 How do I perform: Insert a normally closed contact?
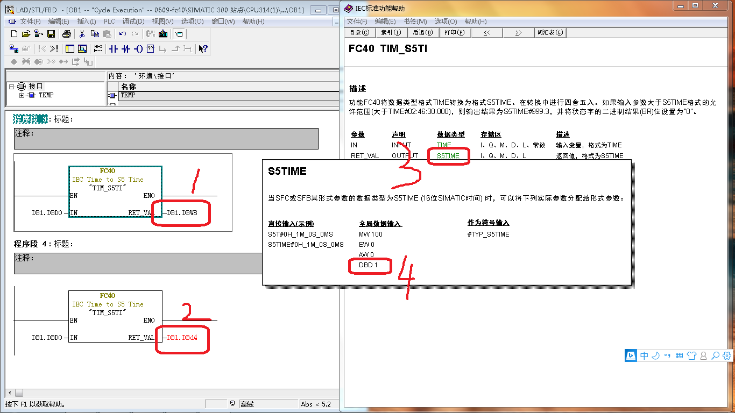click(x=126, y=48)
